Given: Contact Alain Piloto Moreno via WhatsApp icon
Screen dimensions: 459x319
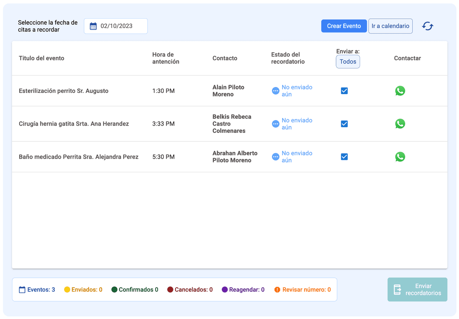Looking at the screenshot, I should tap(400, 91).
